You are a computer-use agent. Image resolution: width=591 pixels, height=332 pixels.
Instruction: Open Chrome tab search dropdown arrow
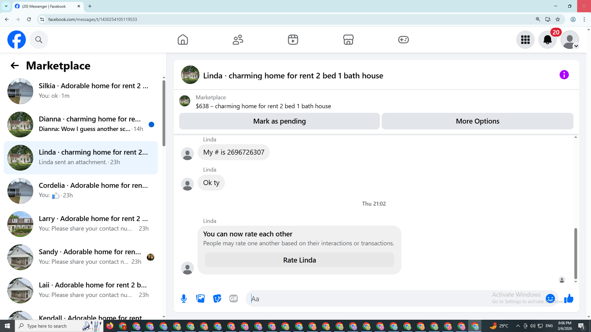click(6, 6)
